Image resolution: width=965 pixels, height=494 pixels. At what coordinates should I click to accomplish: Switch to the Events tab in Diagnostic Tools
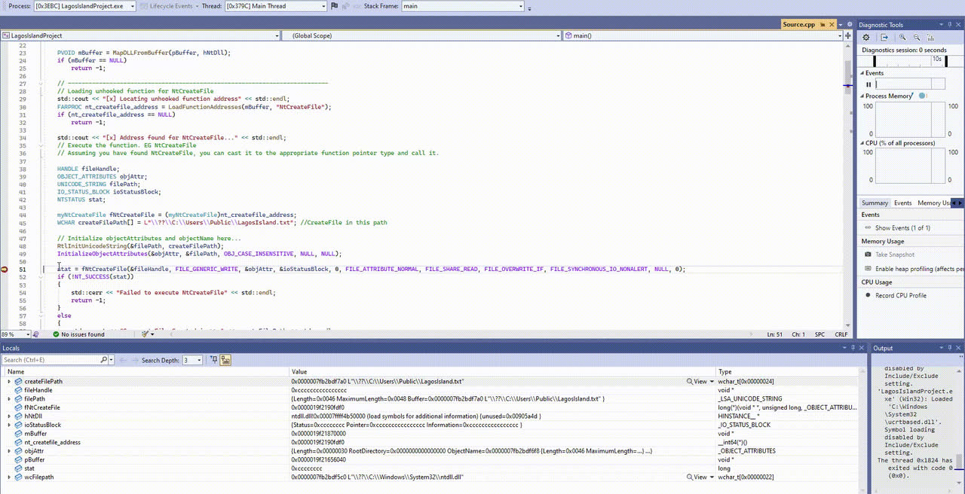903,203
